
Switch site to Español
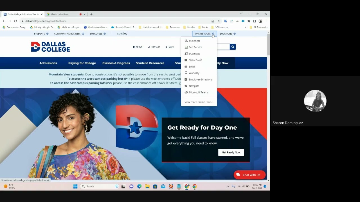[122, 34]
